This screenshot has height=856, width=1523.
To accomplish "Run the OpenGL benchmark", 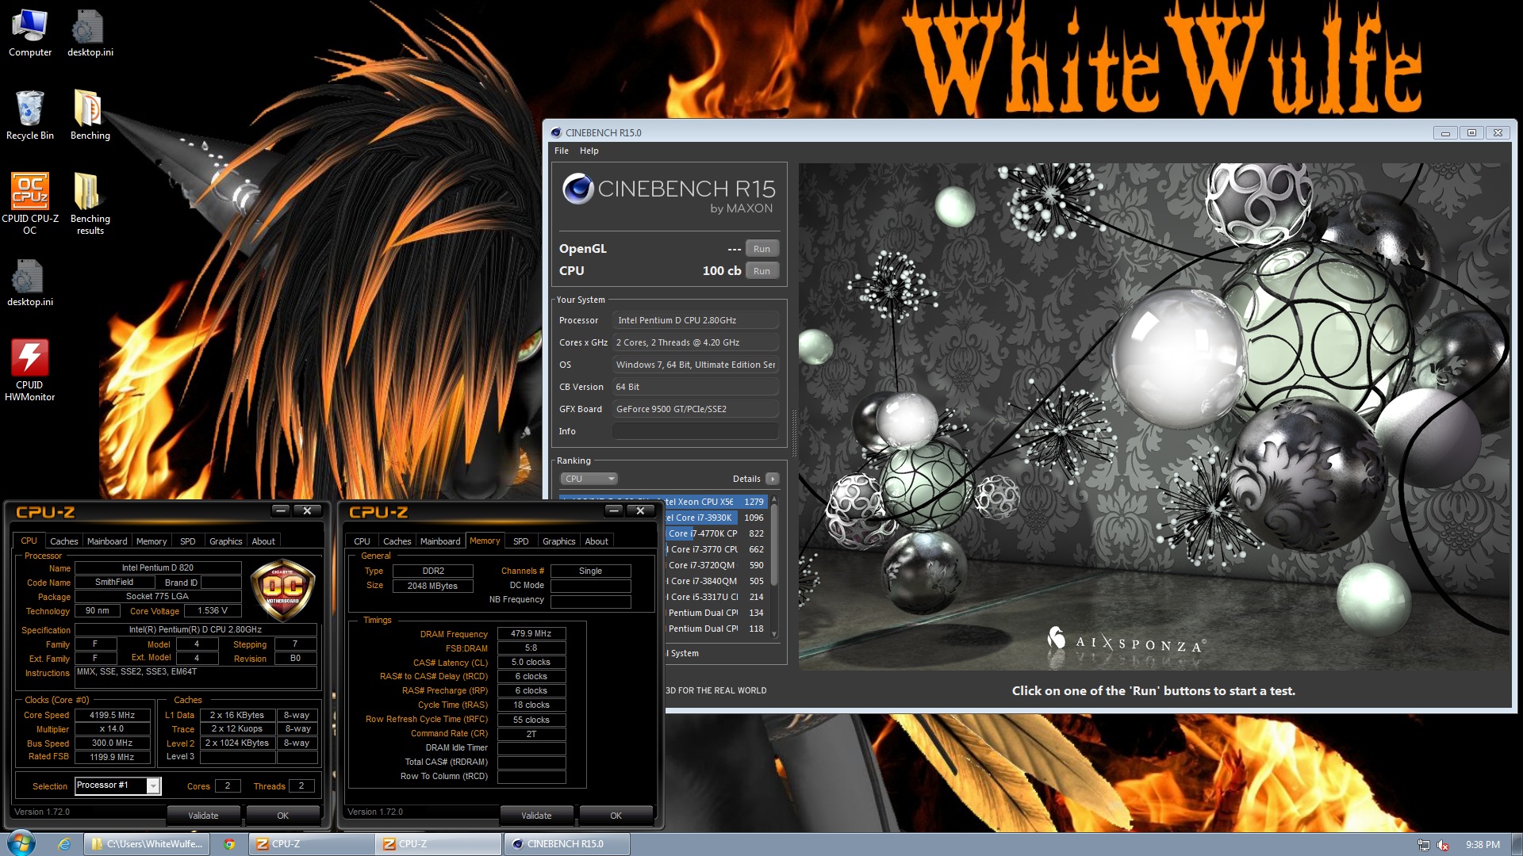I will [x=762, y=249].
